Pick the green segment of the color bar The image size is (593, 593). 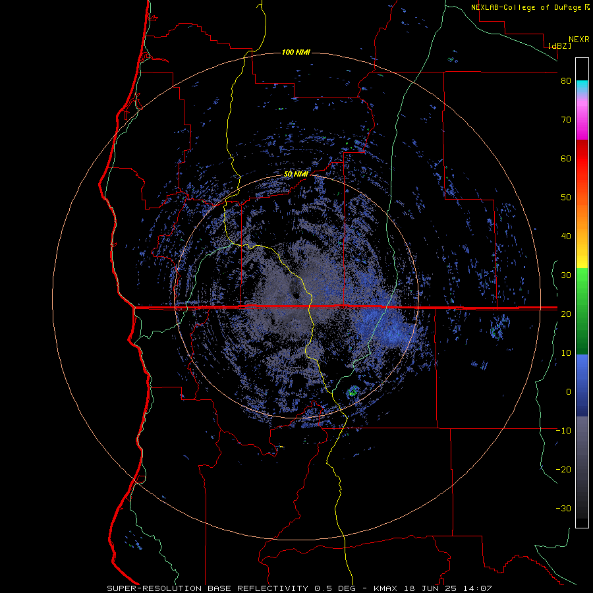(582, 311)
